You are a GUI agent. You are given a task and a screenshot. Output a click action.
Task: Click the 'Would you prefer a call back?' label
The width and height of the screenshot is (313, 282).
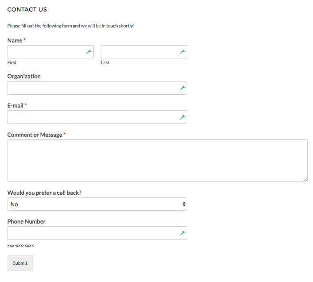44,193
